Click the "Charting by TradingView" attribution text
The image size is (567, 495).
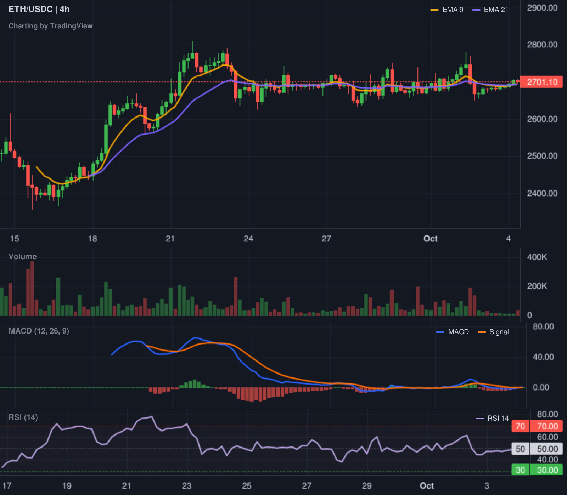(50, 26)
